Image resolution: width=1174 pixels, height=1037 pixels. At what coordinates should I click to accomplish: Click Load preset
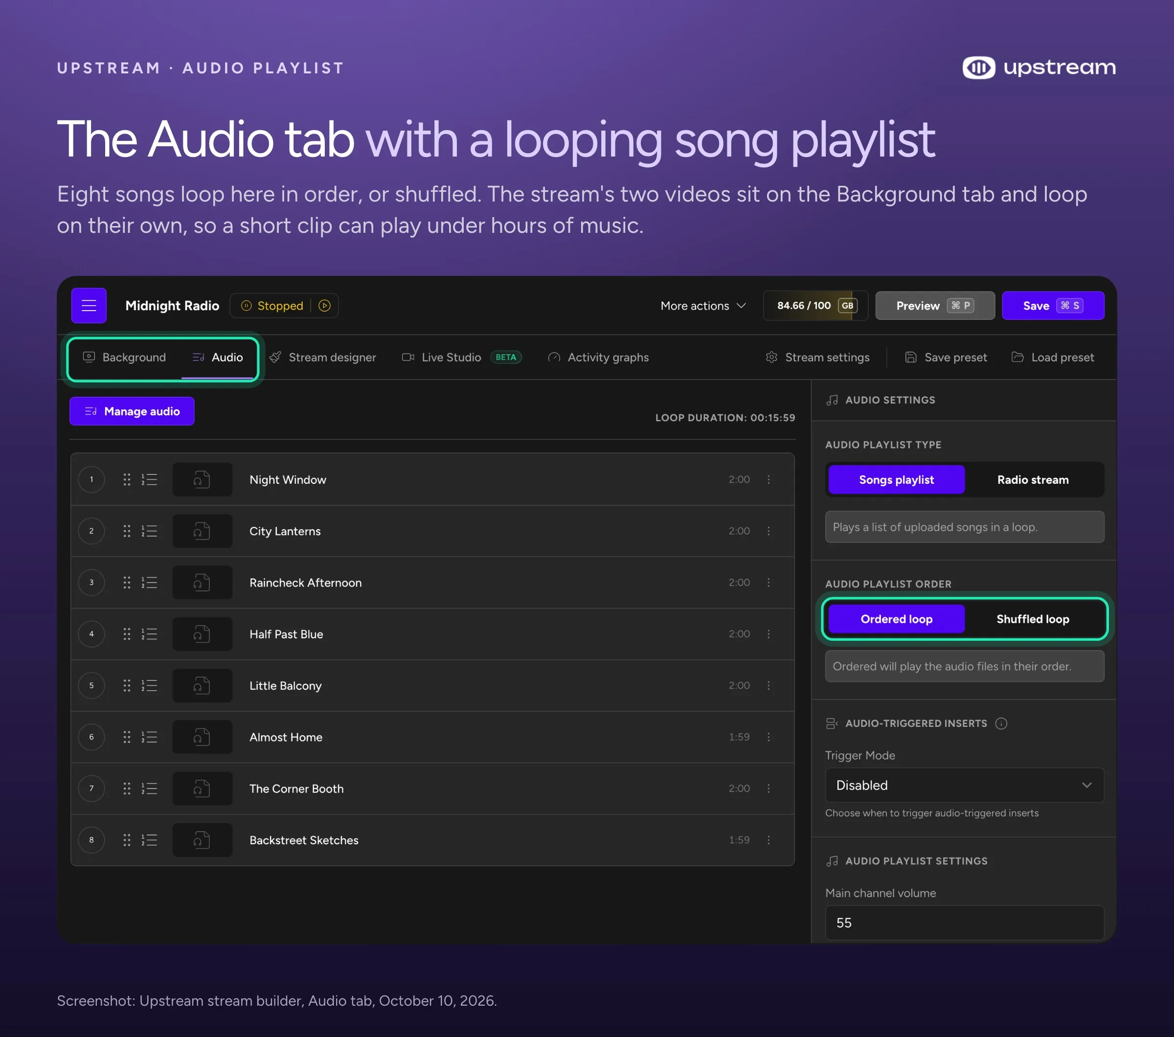pos(1053,357)
